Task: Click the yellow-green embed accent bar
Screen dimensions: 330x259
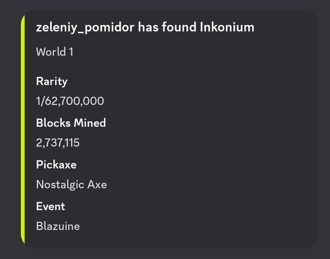Action: tap(23, 131)
